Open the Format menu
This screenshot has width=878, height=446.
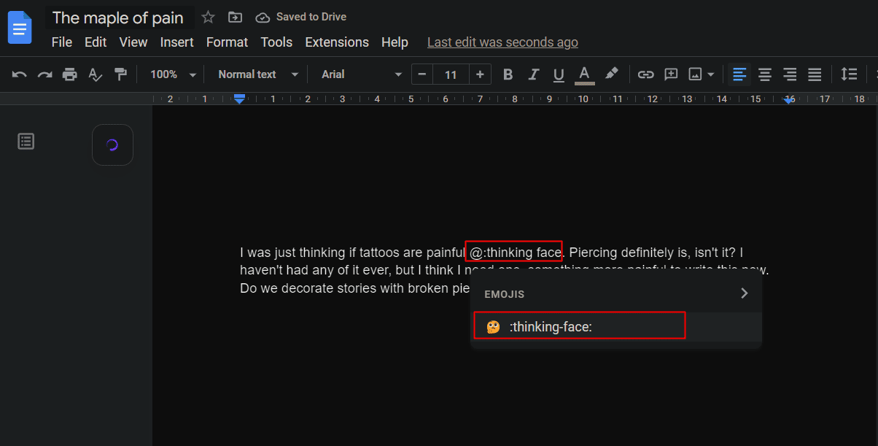pyautogui.click(x=228, y=42)
